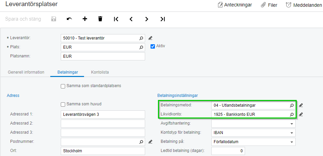The image size is (323, 156).
Task: Edit Likvidkonto with pencil icon
Action: [x=301, y=114]
